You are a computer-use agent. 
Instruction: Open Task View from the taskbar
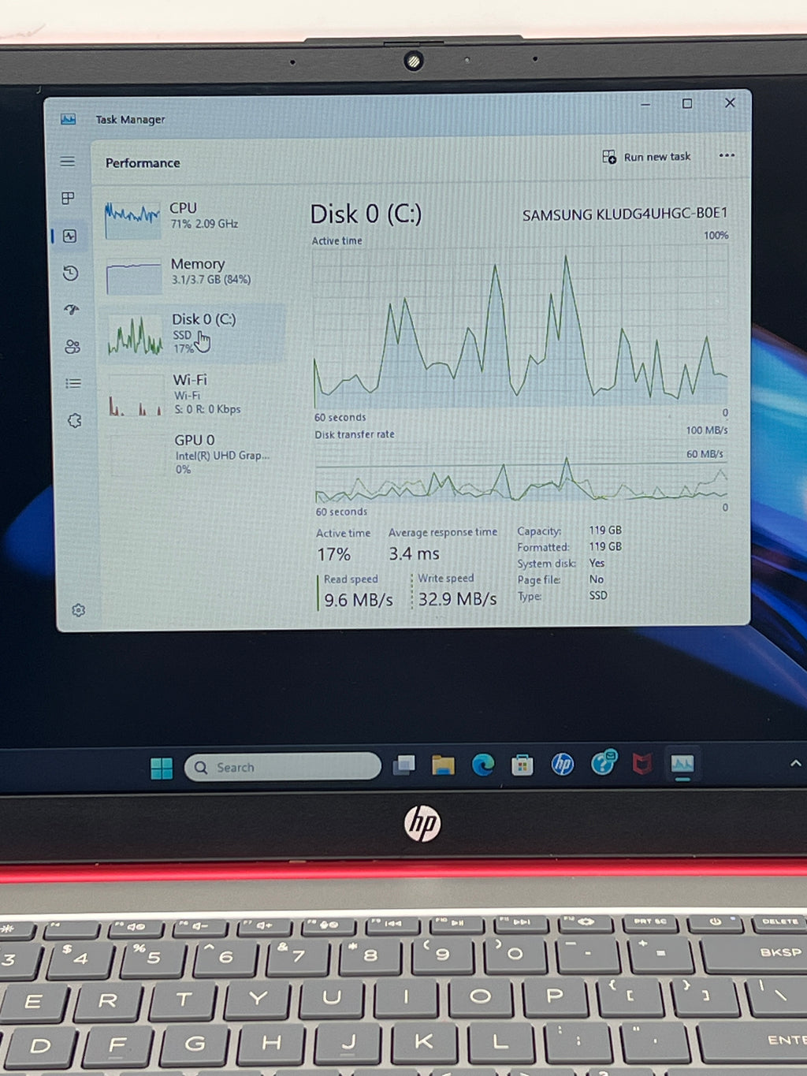tap(404, 765)
